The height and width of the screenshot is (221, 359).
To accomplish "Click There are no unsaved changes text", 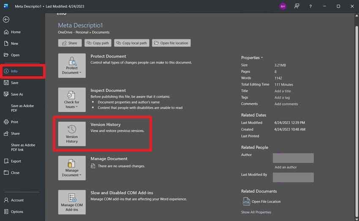I will point(121,166).
